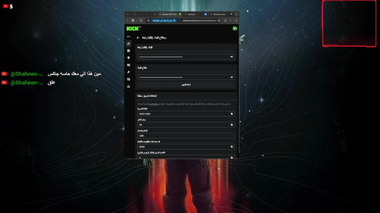Reveal the stream URL with eye icon
Image resolution: width=380 pixels, height=213 pixels.
(232, 57)
